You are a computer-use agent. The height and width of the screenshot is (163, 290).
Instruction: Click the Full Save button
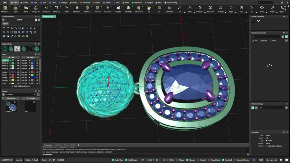click(11, 98)
